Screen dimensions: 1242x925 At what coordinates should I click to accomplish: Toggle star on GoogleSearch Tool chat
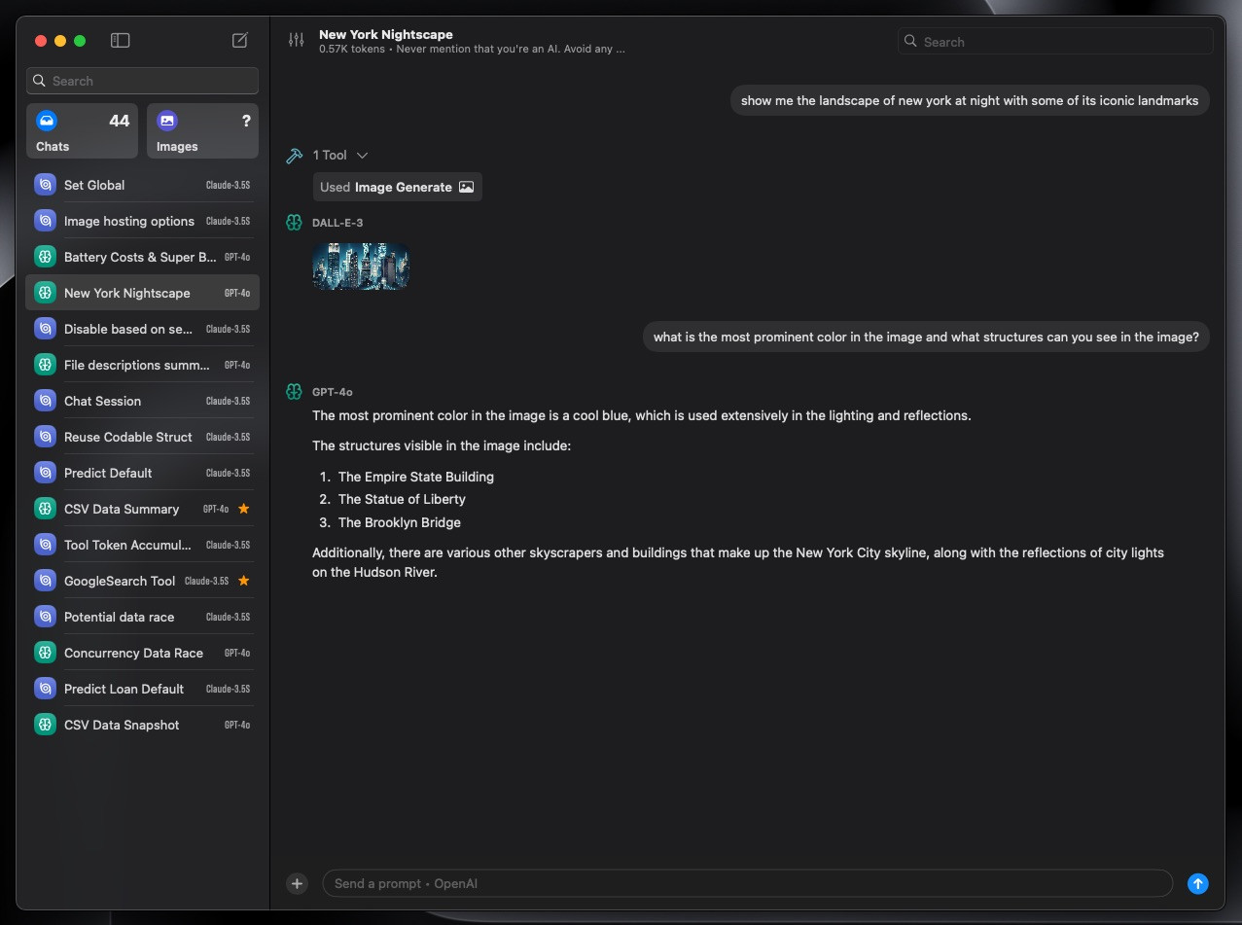pos(244,581)
